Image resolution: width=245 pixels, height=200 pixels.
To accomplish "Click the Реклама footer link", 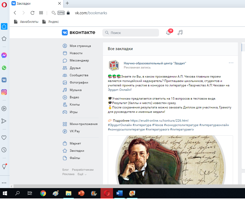I will (68, 174).
